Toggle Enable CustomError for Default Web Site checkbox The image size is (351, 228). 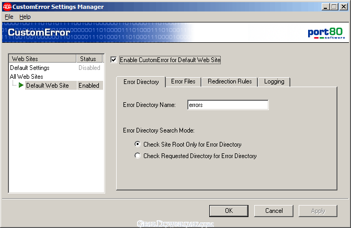pos(114,59)
